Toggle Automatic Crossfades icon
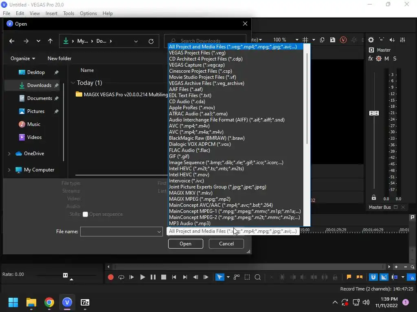 [384, 277]
